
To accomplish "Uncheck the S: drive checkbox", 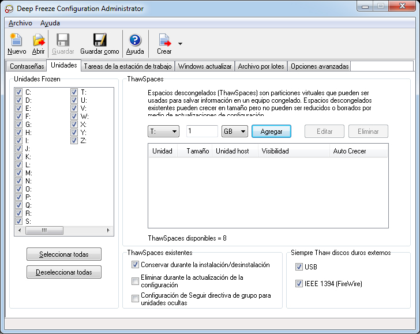I will coord(18,222).
